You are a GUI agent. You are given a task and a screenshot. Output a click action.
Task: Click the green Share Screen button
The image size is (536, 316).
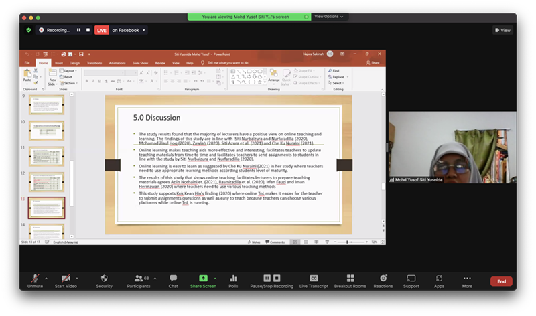pyautogui.click(x=203, y=278)
